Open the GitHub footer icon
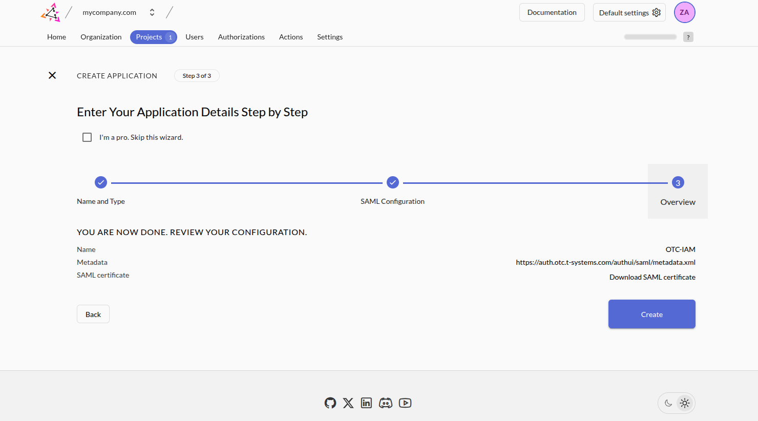Screen dimensions: 758x421 pos(330,403)
